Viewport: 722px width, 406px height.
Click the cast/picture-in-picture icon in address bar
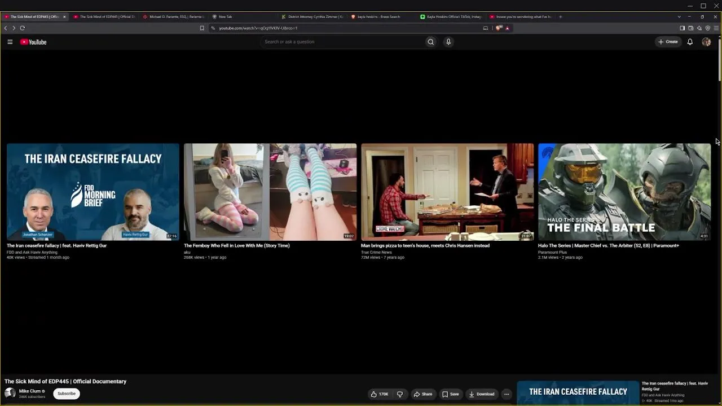[x=485, y=28]
